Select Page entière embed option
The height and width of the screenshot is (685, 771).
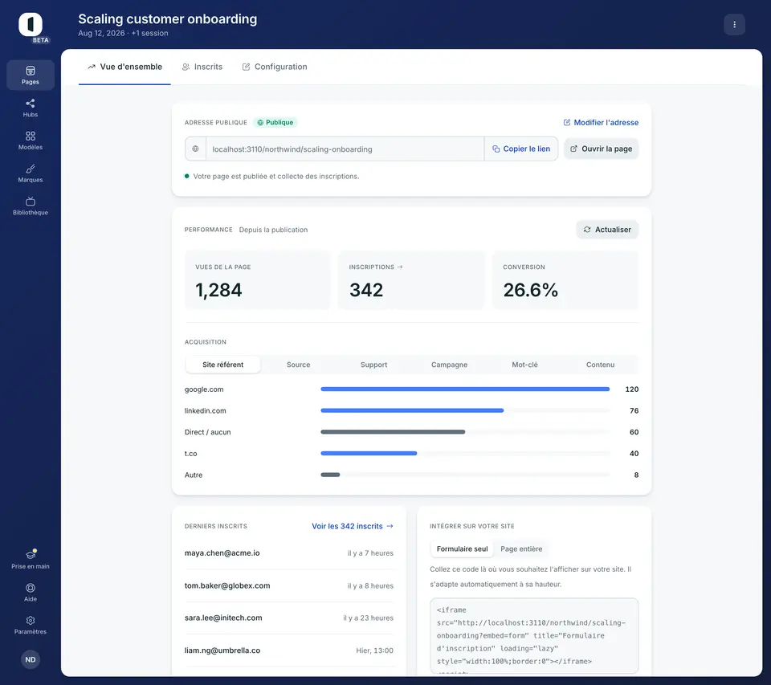pos(521,548)
